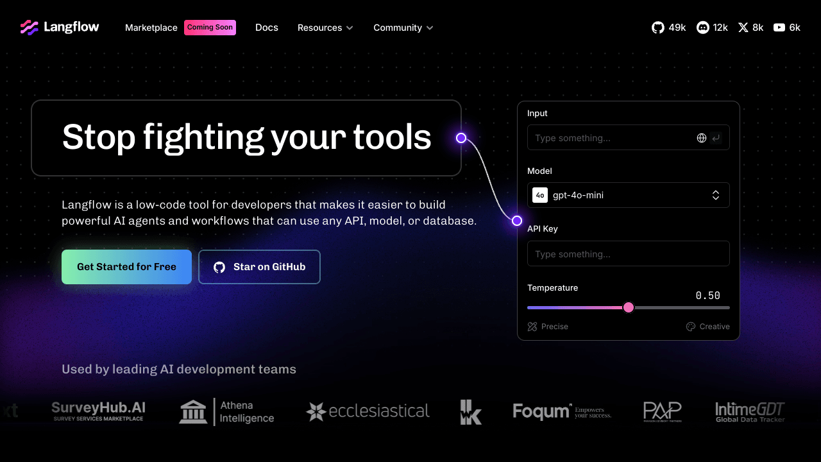Go to the Docs page
821x462 pixels.
267,28
